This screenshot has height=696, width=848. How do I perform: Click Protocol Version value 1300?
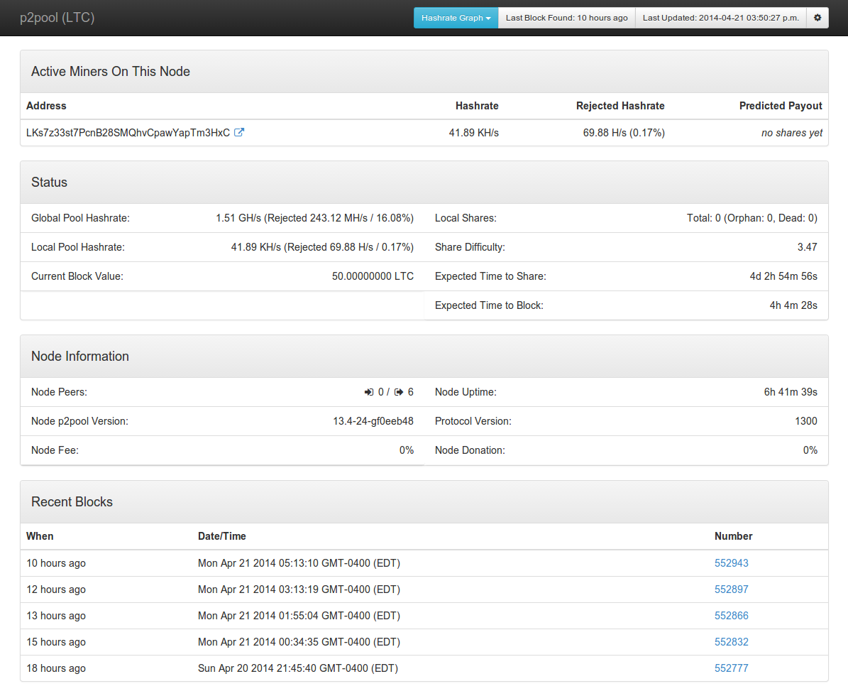806,422
